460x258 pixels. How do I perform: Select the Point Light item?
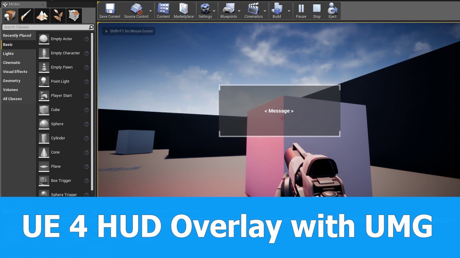click(x=64, y=81)
